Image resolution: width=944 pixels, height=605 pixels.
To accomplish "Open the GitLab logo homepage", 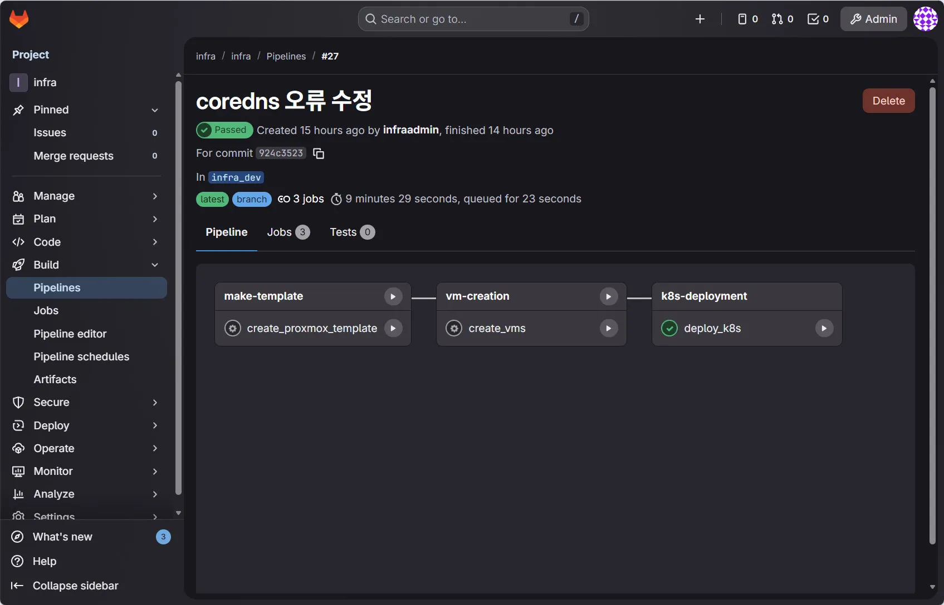I will (x=19, y=19).
